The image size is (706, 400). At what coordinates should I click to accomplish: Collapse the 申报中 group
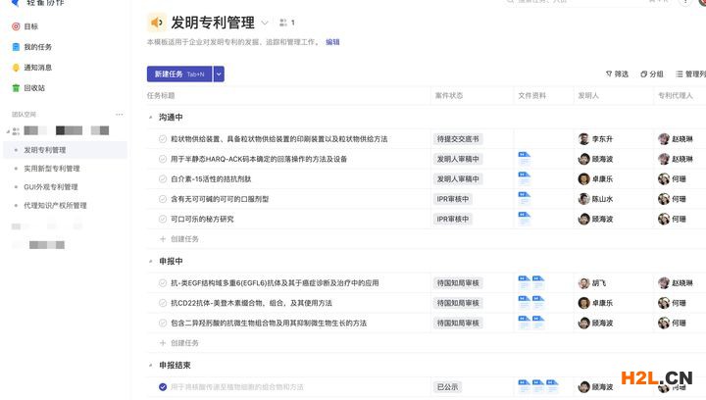pos(151,262)
